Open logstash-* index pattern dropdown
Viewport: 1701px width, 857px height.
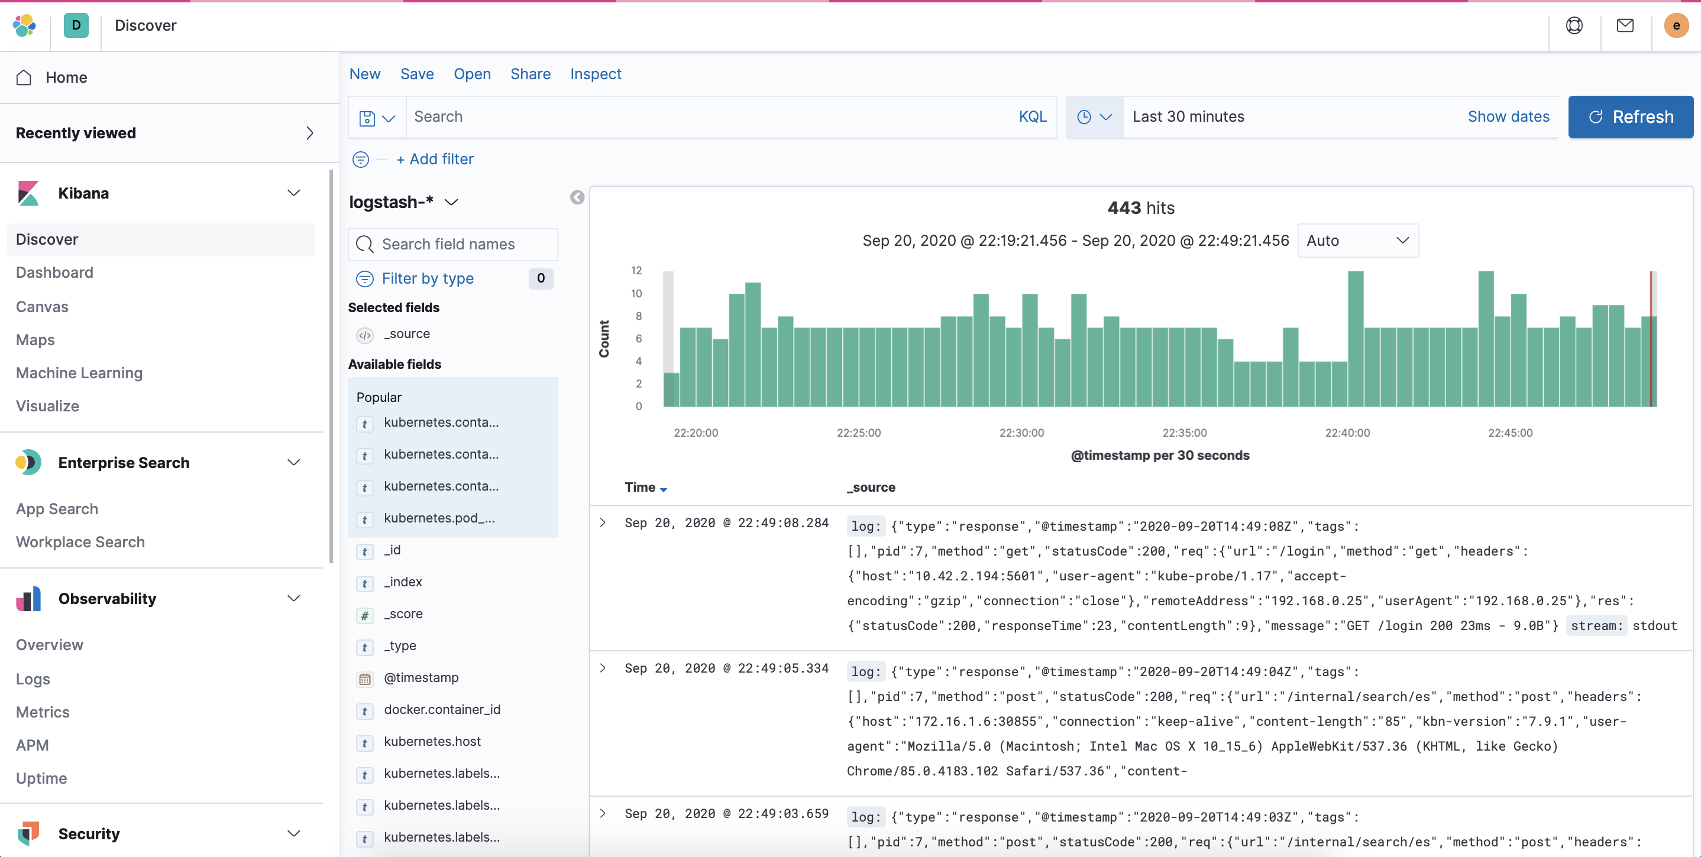tap(403, 202)
